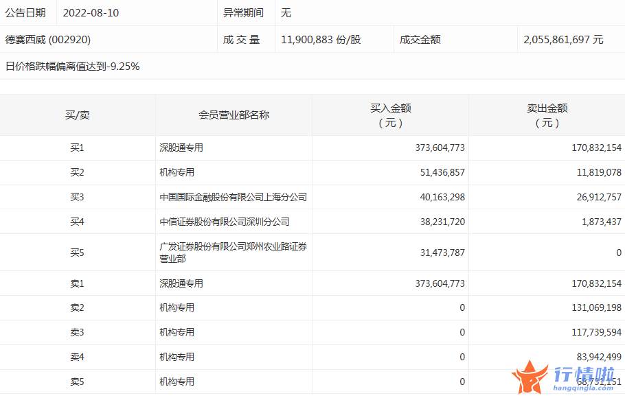Click the sell amount 83,942,499

click(x=599, y=358)
